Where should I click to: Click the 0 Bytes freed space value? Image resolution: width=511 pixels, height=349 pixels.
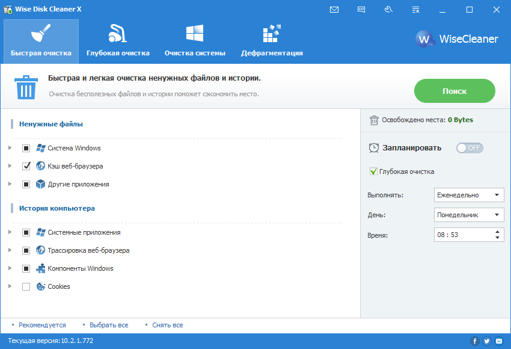460,120
